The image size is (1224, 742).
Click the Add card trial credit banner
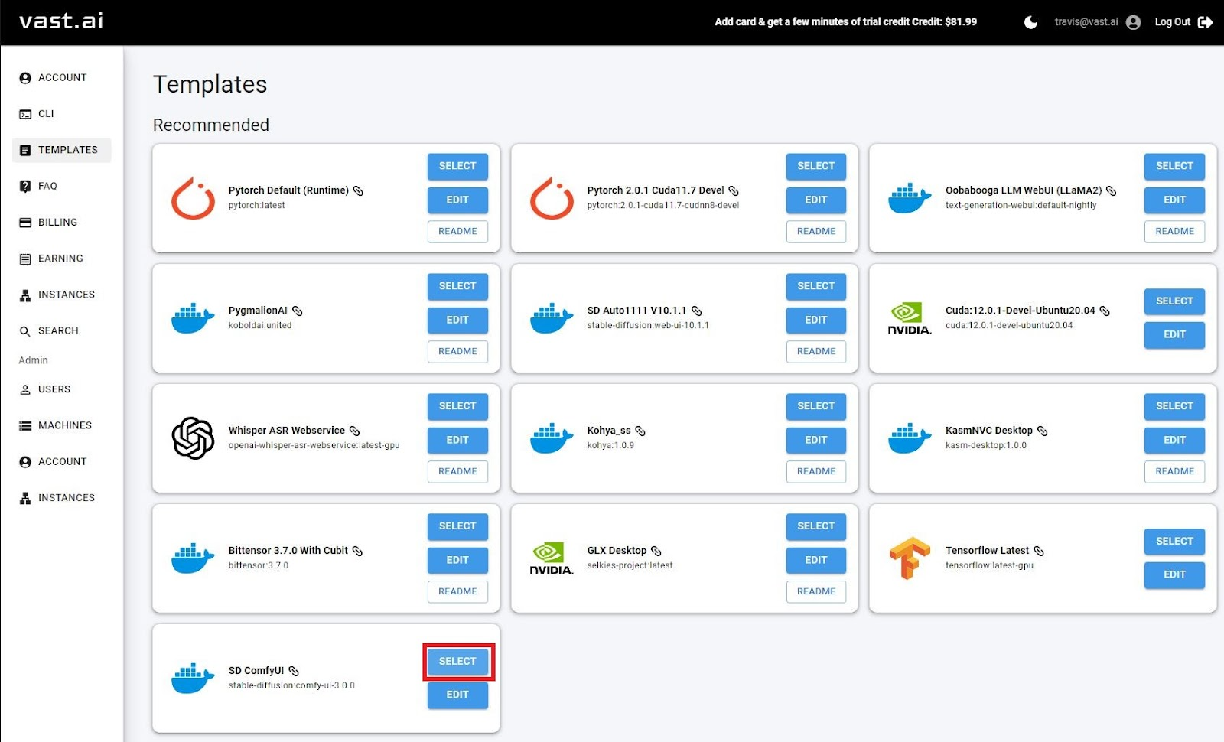tap(845, 22)
